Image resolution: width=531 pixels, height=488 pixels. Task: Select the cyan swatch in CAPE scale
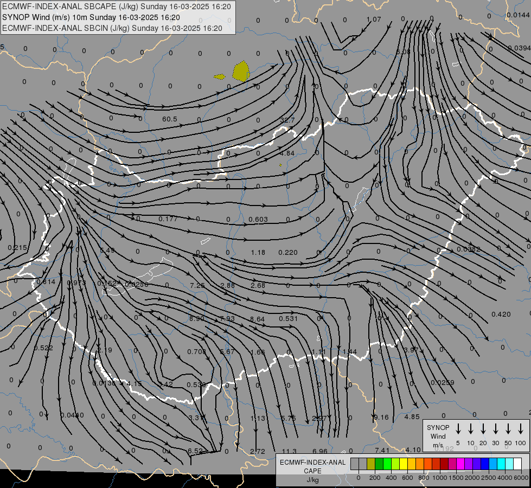[501, 464]
